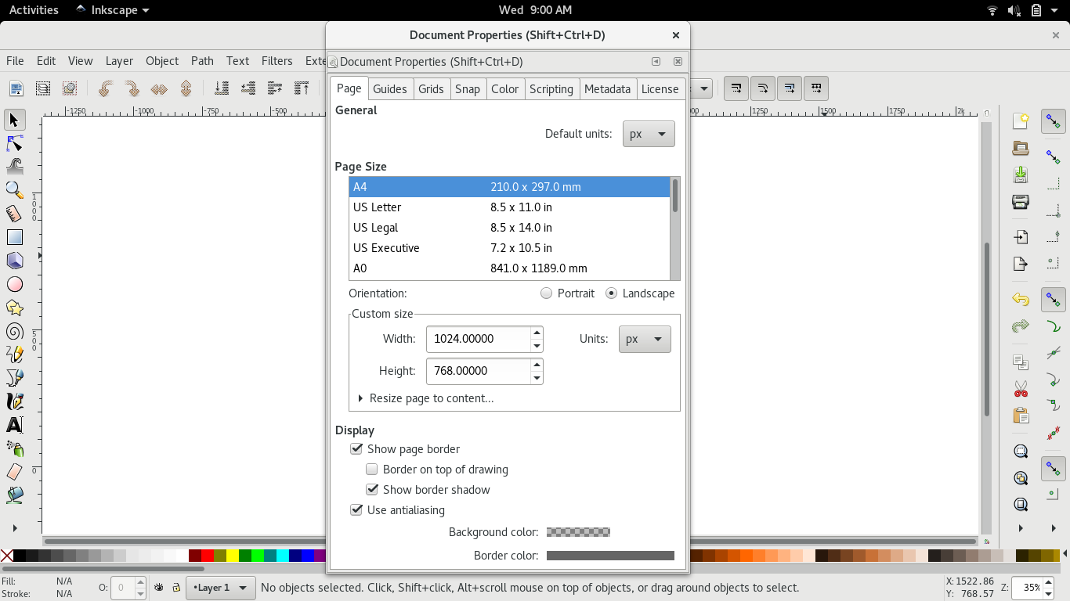Click the Border color swatch

610,555
